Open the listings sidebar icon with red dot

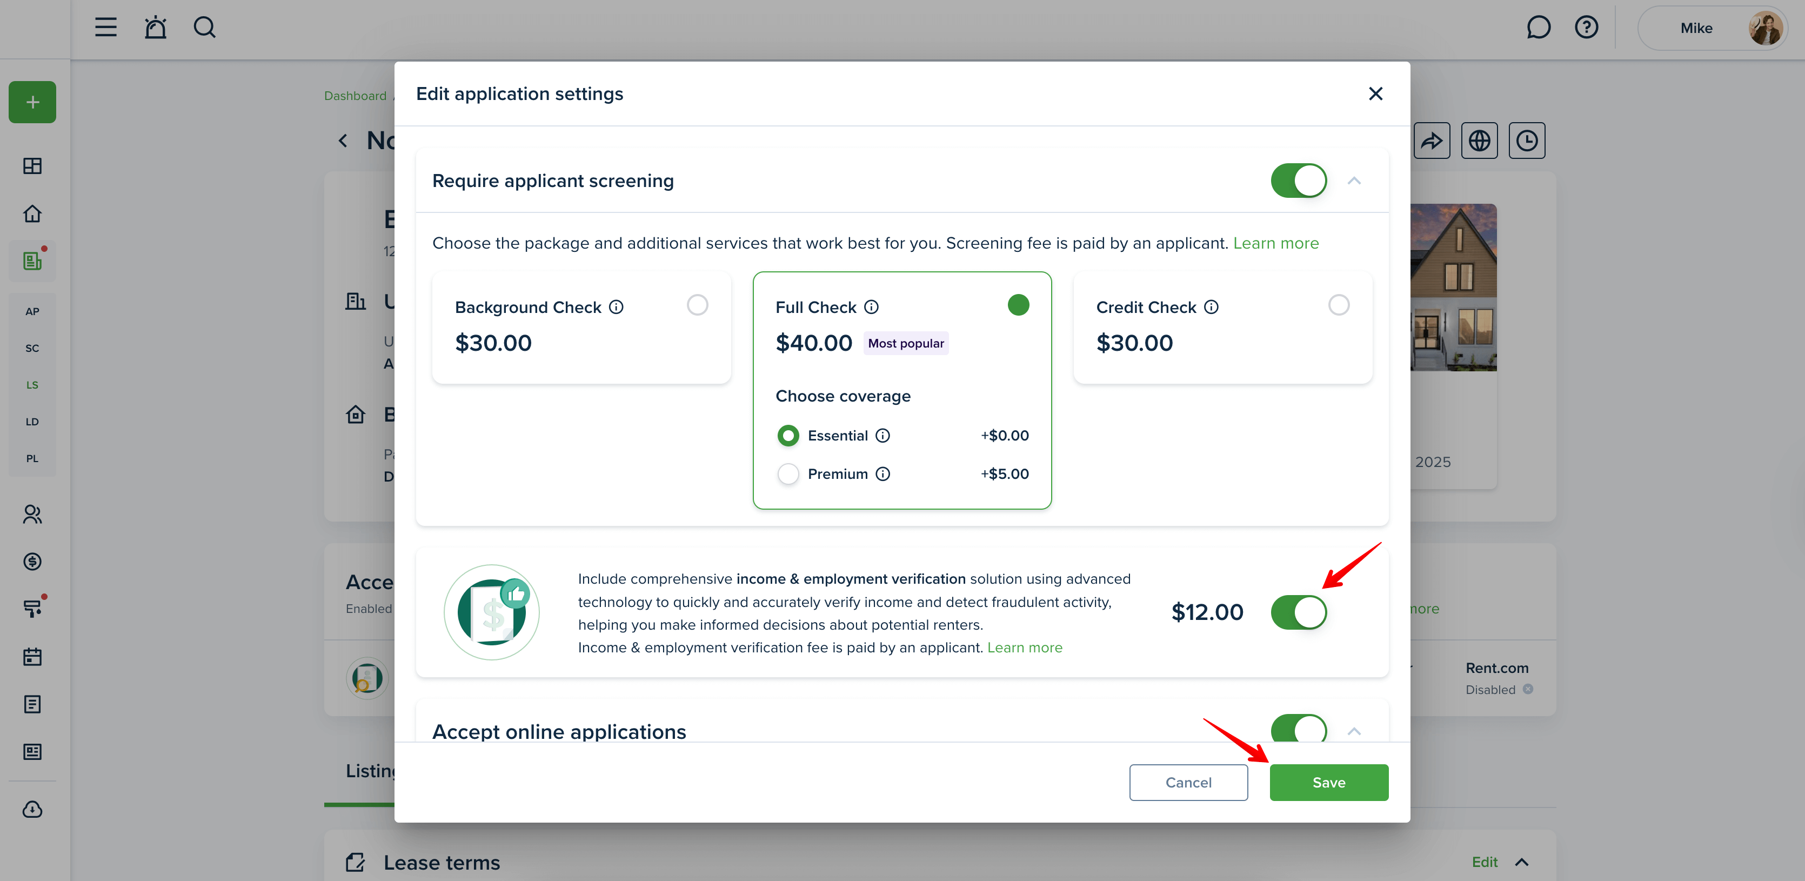tap(32, 261)
